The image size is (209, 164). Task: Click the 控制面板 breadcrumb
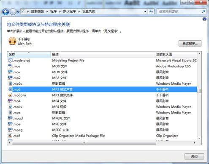(37, 11)
